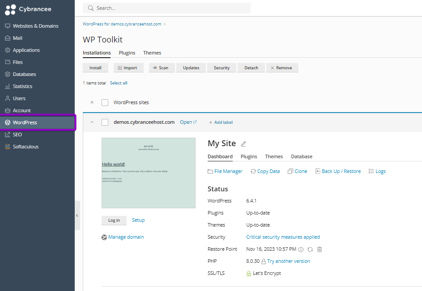The height and width of the screenshot is (291, 422).
Task: Click the site preview thumbnail
Action: tap(149, 173)
